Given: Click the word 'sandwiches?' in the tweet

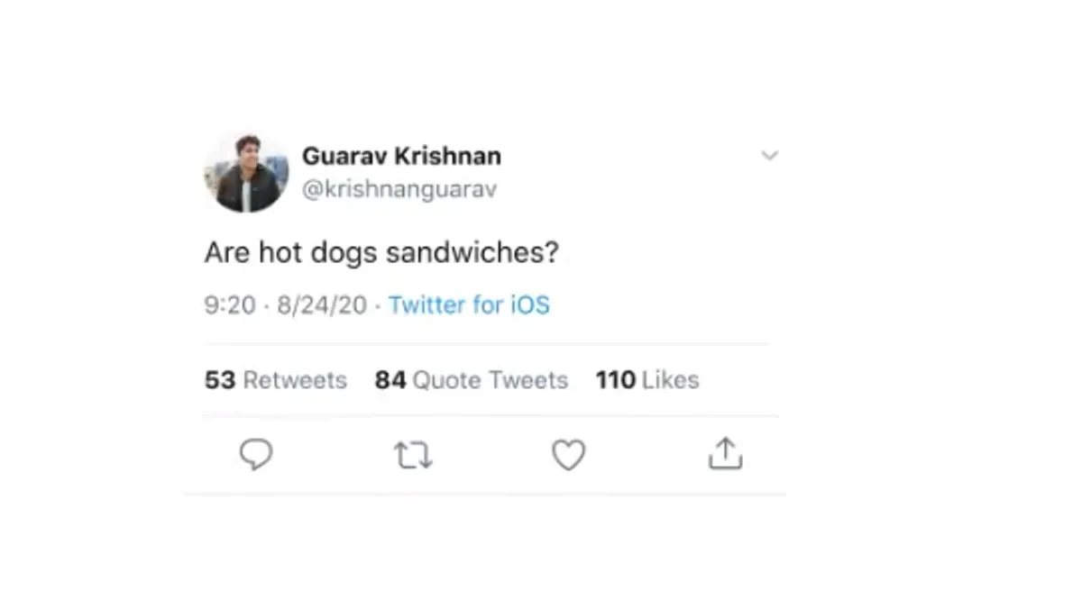Looking at the screenshot, I should pyautogui.click(x=472, y=253).
